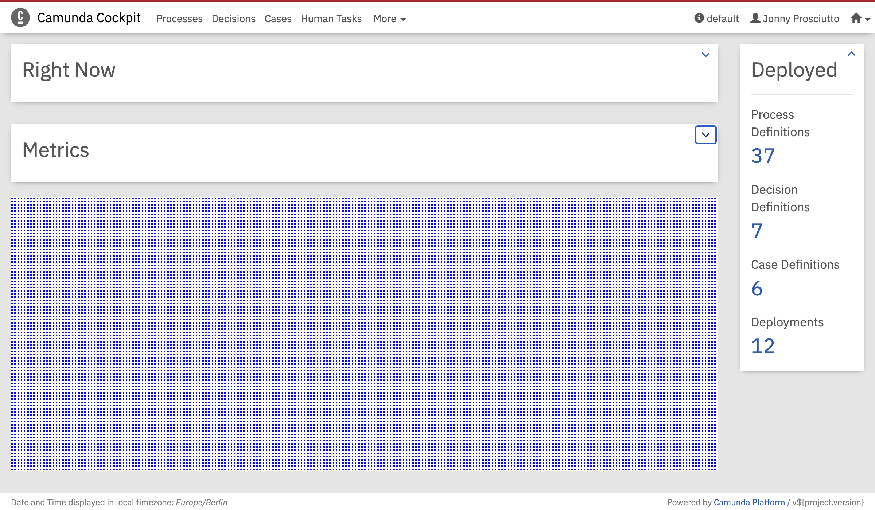Collapse the Deployed panel
This screenshot has width=875, height=510.
[852, 54]
